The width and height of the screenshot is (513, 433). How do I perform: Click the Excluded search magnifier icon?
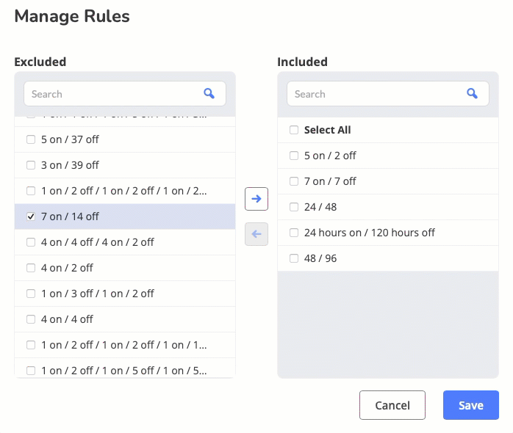click(209, 93)
